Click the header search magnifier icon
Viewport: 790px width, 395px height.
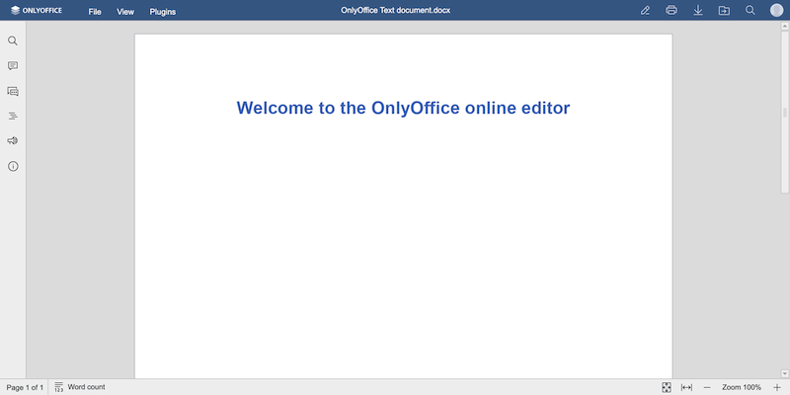pyautogui.click(x=750, y=11)
